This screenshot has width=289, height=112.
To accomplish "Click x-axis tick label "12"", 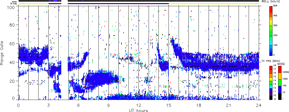I will tap(139, 105).
